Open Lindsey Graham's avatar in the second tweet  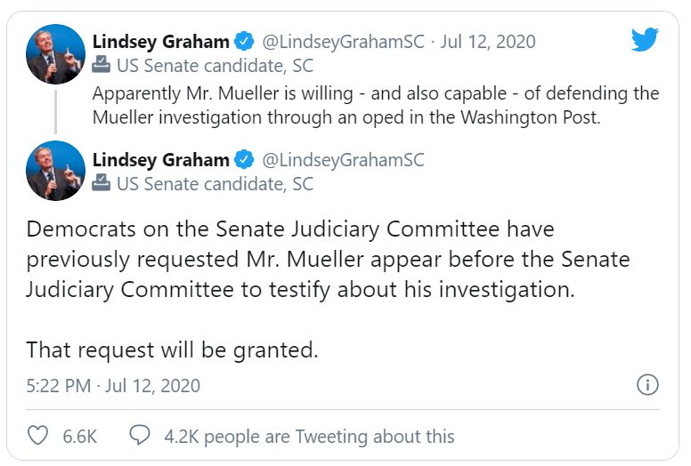(55, 172)
